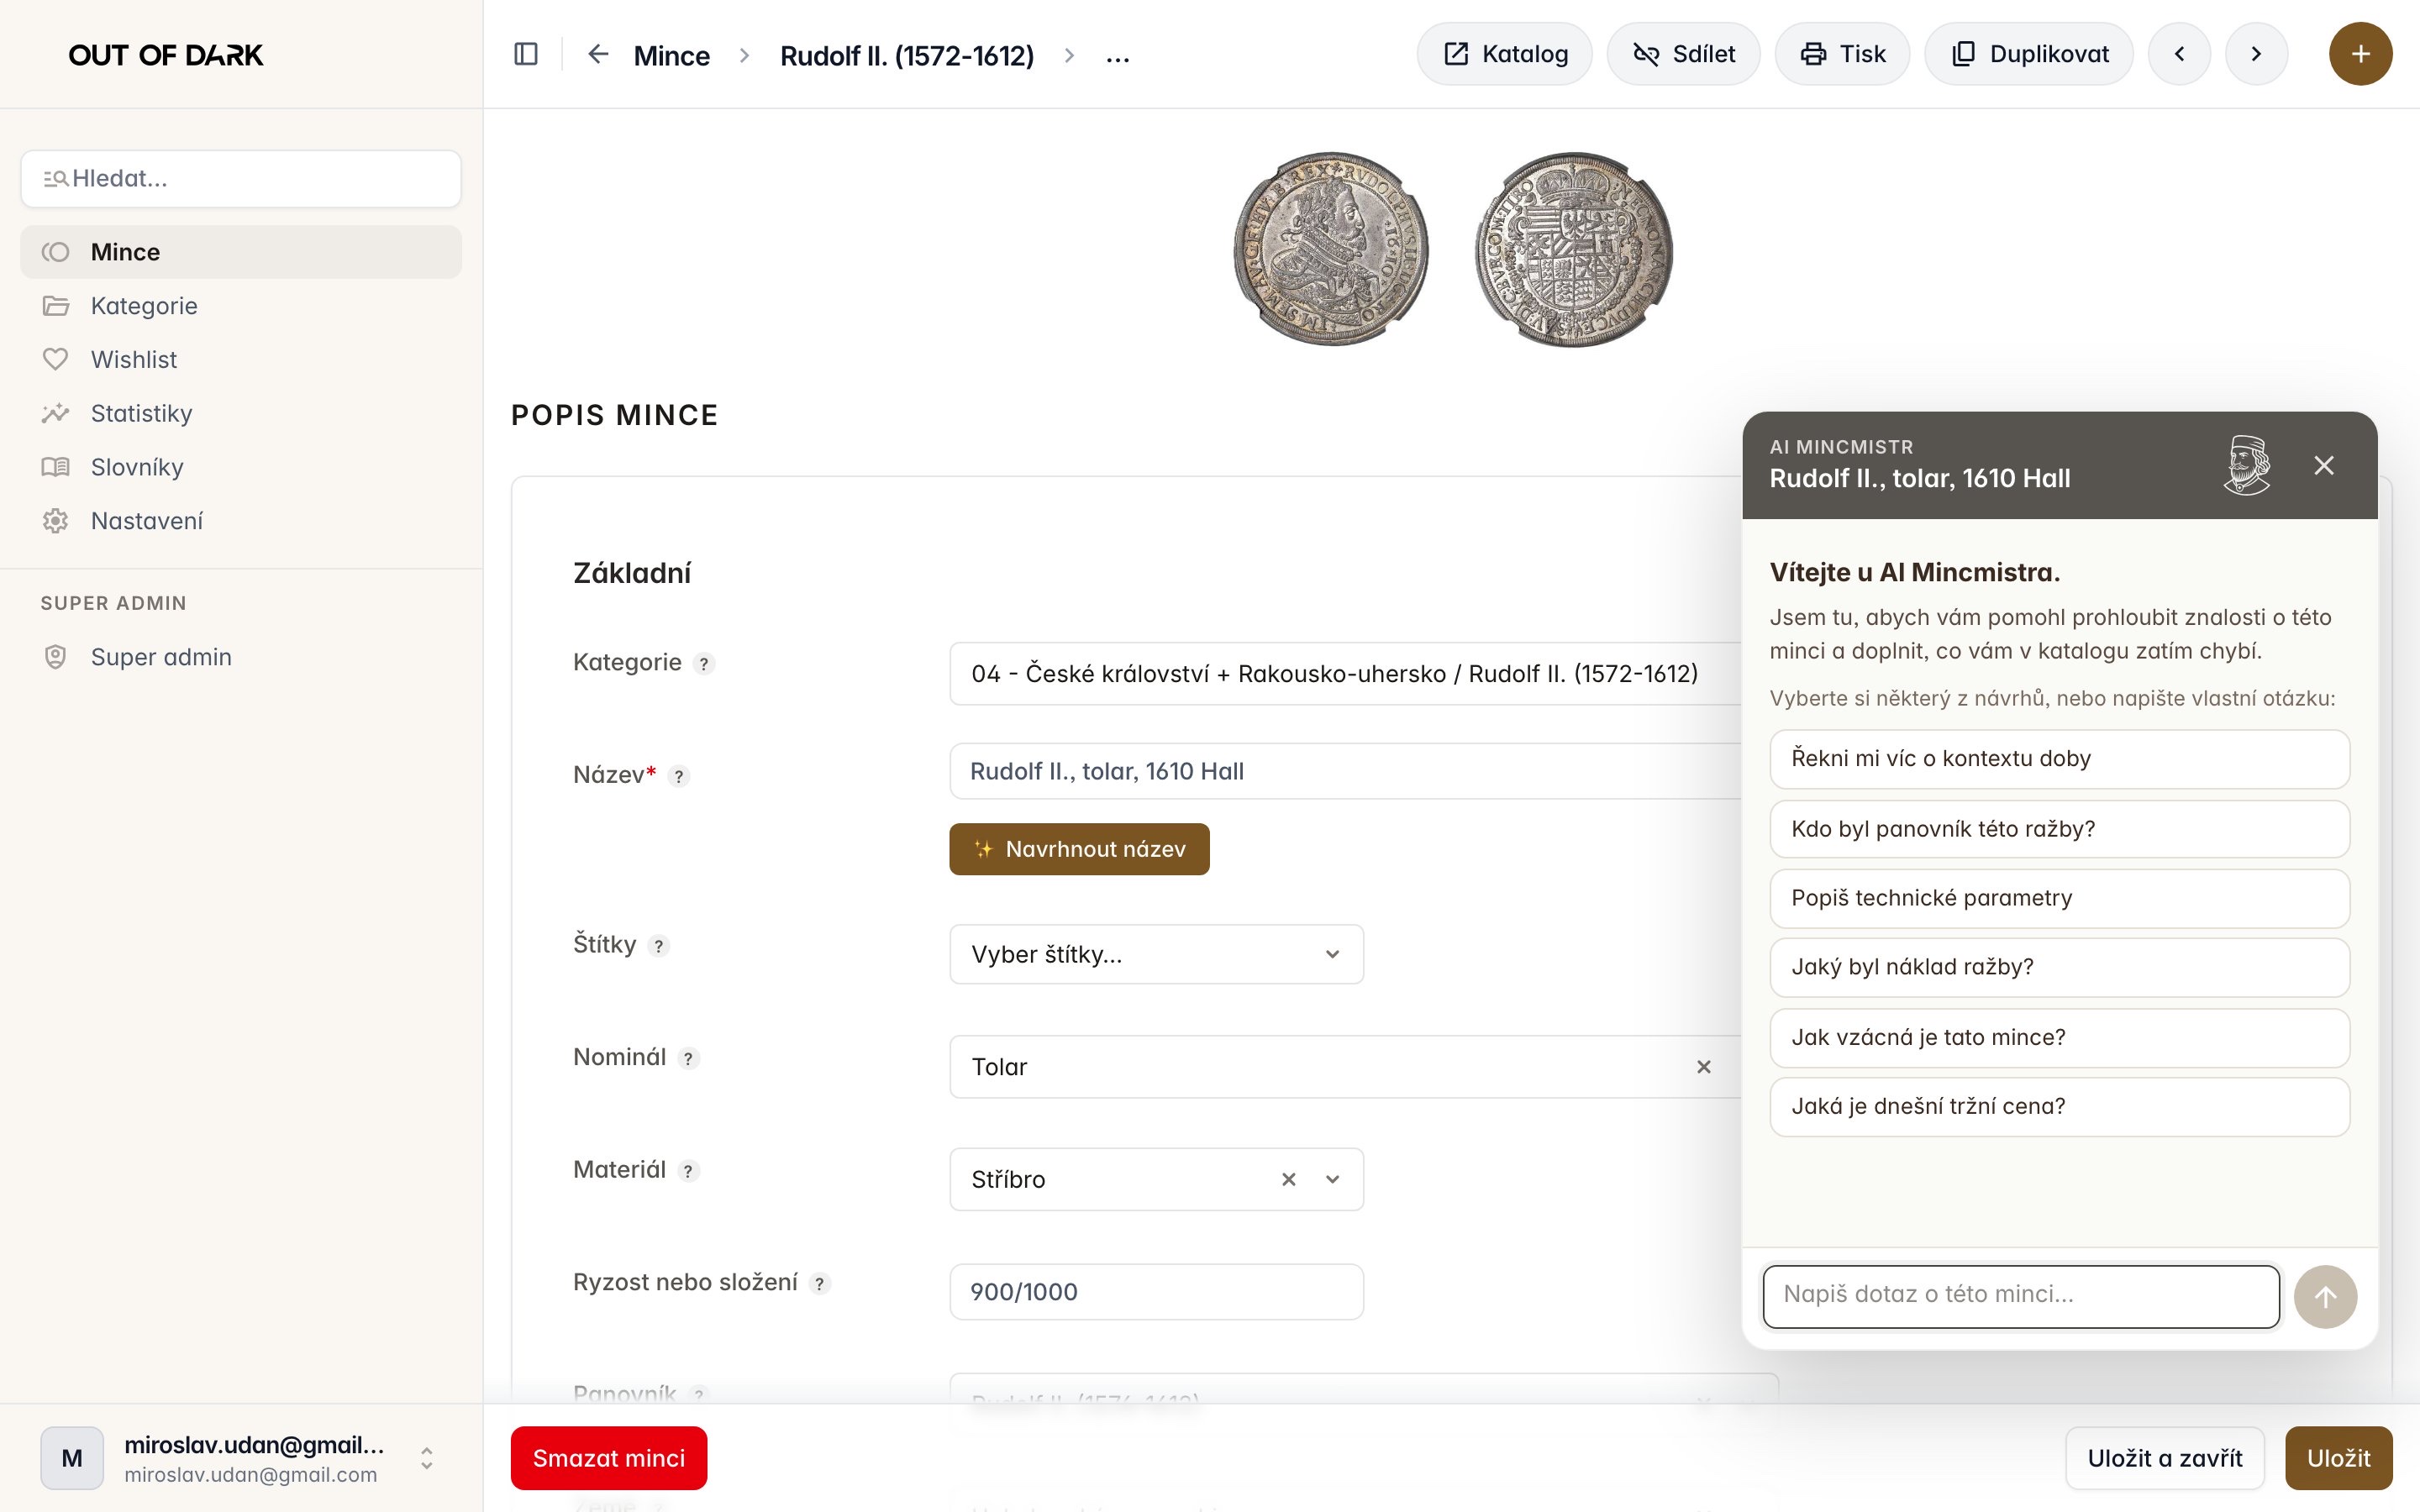Go to Wishlist in the sidebar
The image size is (2420, 1512).
pos(241,359)
